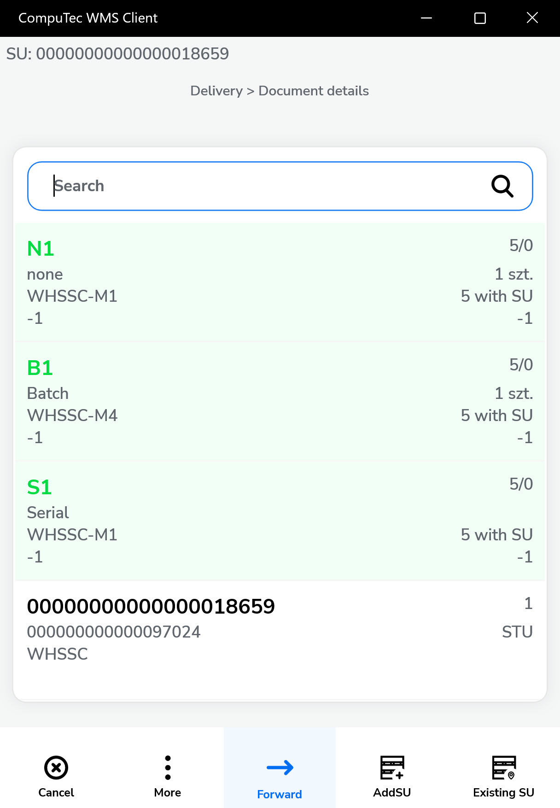This screenshot has height=808, width=560.
Task: Select the N1 item row
Action: pos(280,282)
